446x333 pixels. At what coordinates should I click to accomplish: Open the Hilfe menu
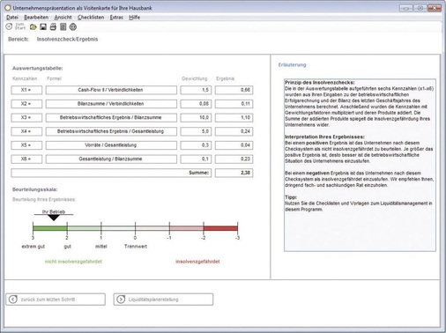[x=135, y=18]
